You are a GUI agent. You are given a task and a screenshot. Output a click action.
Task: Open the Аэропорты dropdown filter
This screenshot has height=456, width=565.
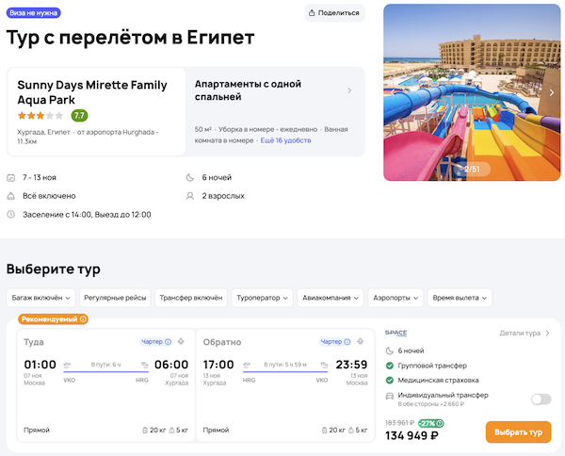(x=395, y=298)
